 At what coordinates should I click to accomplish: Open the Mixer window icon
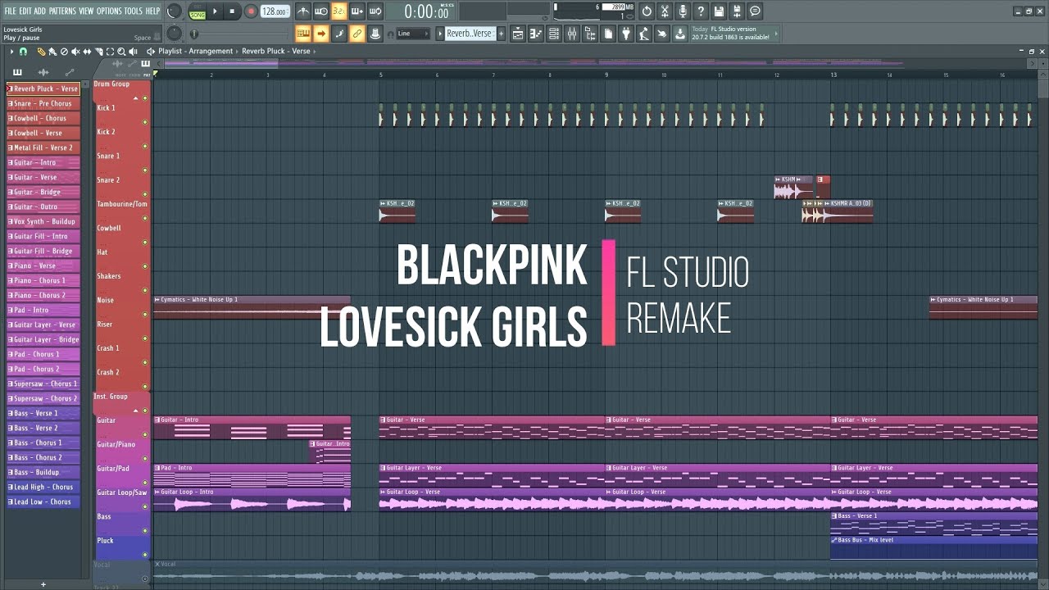(572, 34)
